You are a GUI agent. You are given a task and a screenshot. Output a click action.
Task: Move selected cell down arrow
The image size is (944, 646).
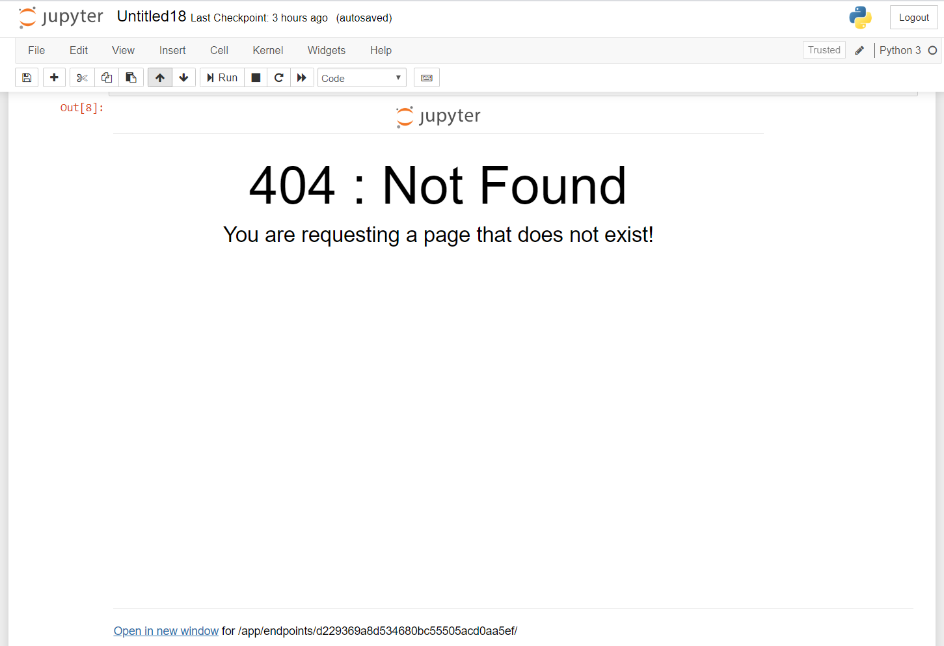183,77
